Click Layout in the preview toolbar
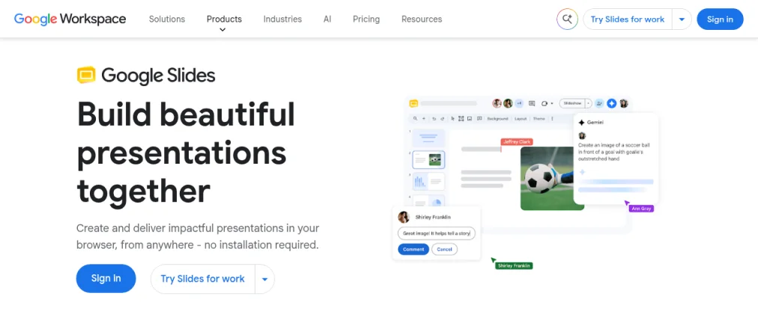This screenshot has height=314, width=758. (x=521, y=119)
